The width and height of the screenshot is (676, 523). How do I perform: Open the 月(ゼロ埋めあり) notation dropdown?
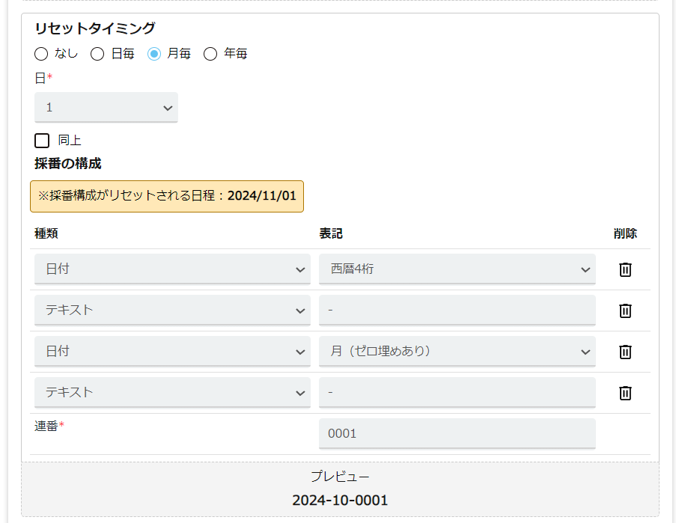coord(457,352)
